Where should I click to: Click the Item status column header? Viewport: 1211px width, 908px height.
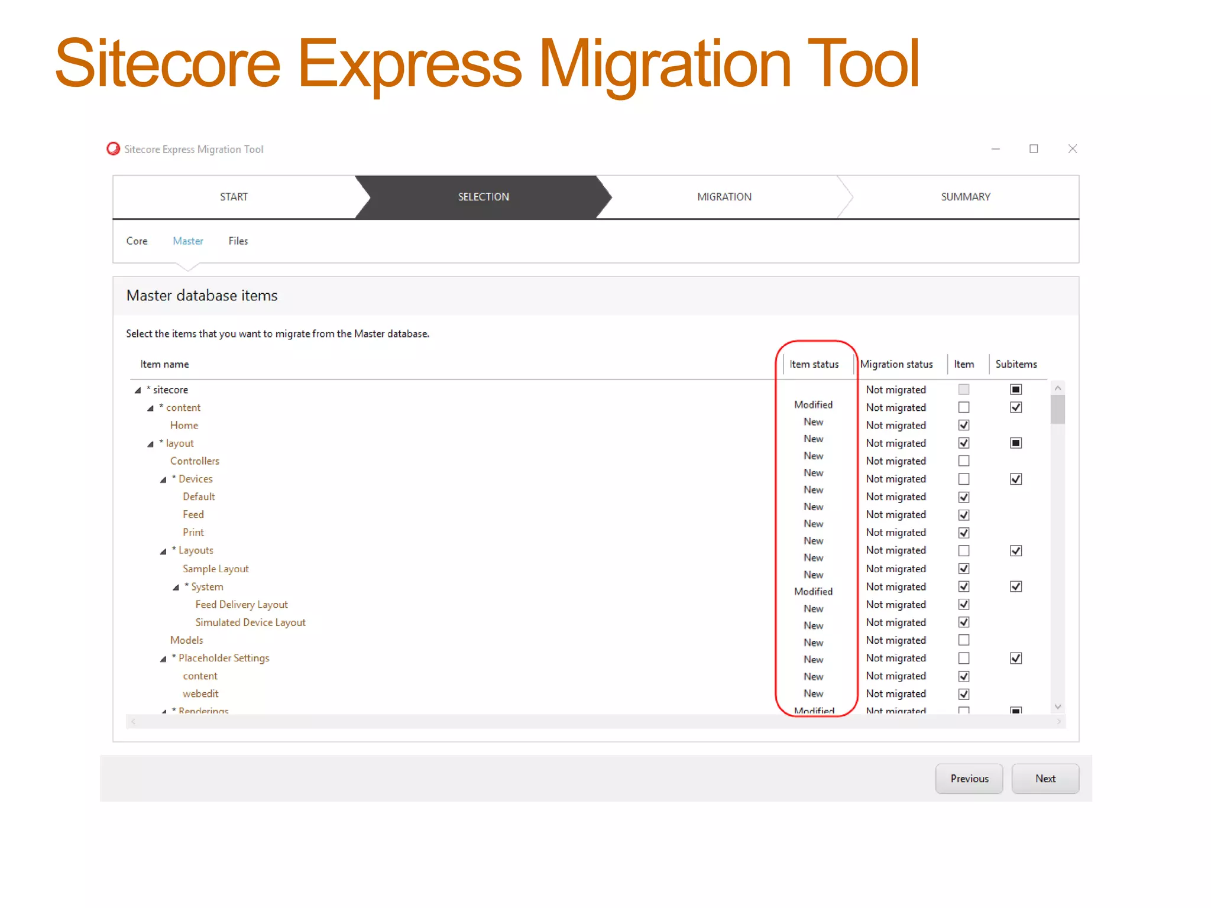(814, 364)
